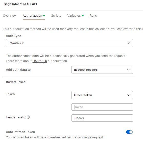Select the Authorization tab
This screenshot has width=143, height=143.
pyautogui.click(x=34, y=16)
